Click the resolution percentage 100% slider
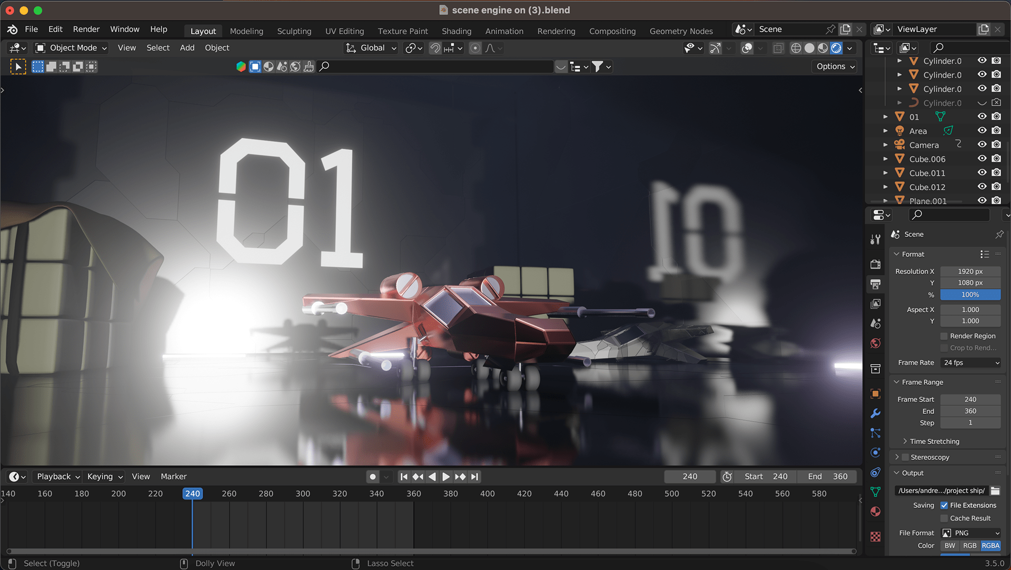Image resolution: width=1011 pixels, height=570 pixels. (x=970, y=295)
